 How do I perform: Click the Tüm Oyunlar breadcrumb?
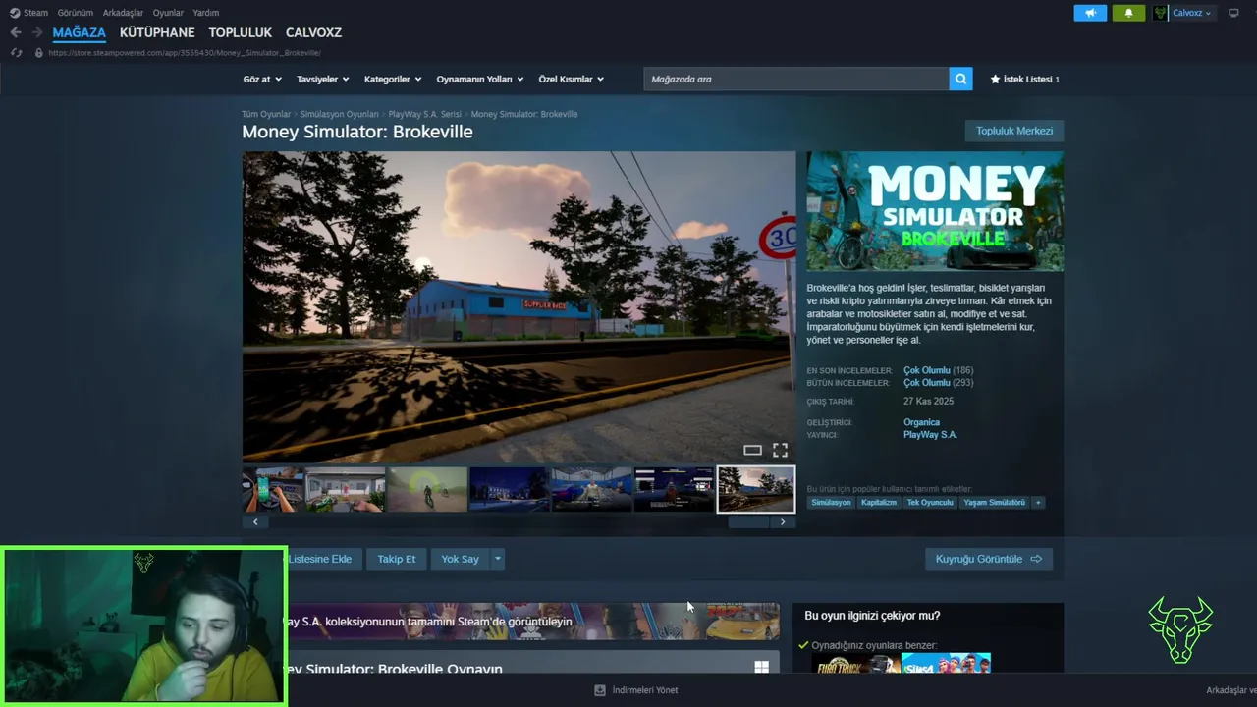pyautogui.click(x=266, y=114)
